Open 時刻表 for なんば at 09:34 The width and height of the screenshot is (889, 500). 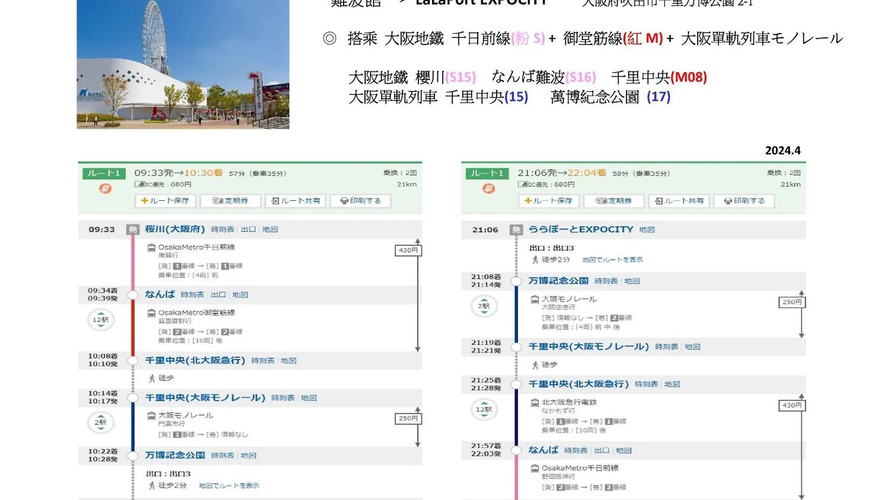point(192,295)
